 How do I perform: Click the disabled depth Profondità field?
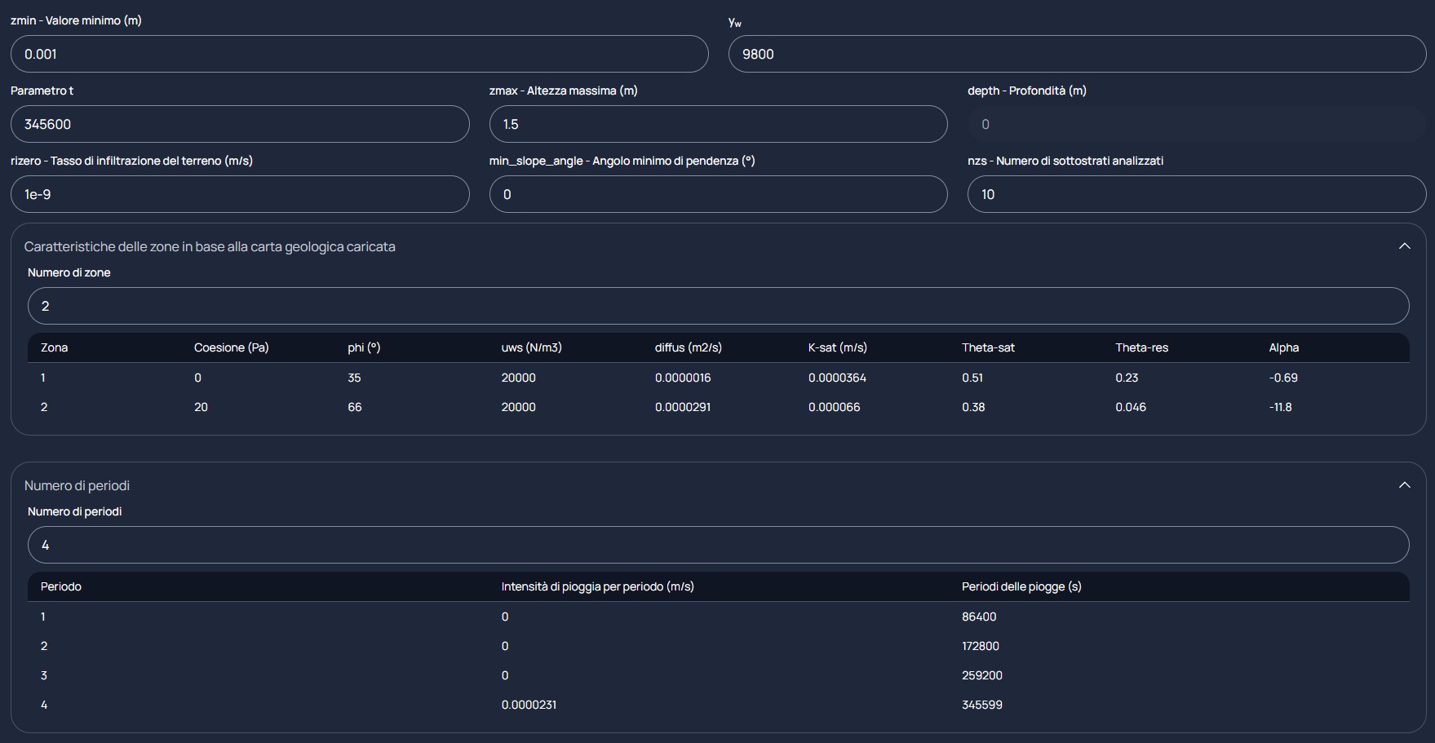tap(1197, 124)
